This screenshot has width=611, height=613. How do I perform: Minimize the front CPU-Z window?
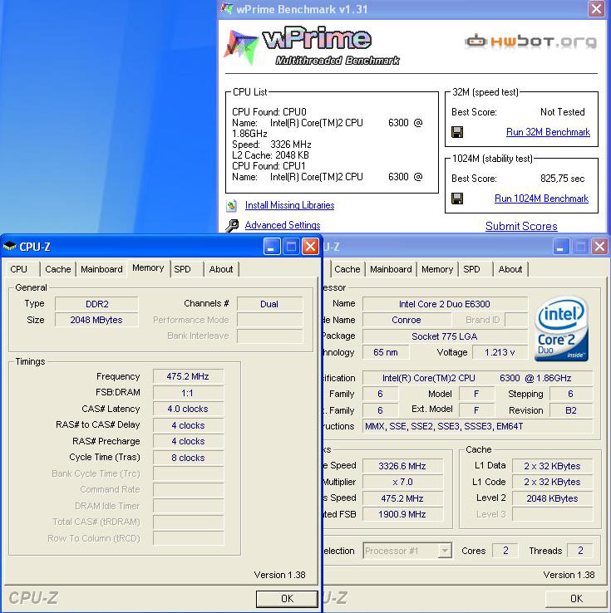(x=272, y=247)
